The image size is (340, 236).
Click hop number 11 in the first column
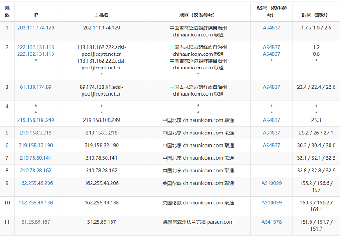point(7,222)
